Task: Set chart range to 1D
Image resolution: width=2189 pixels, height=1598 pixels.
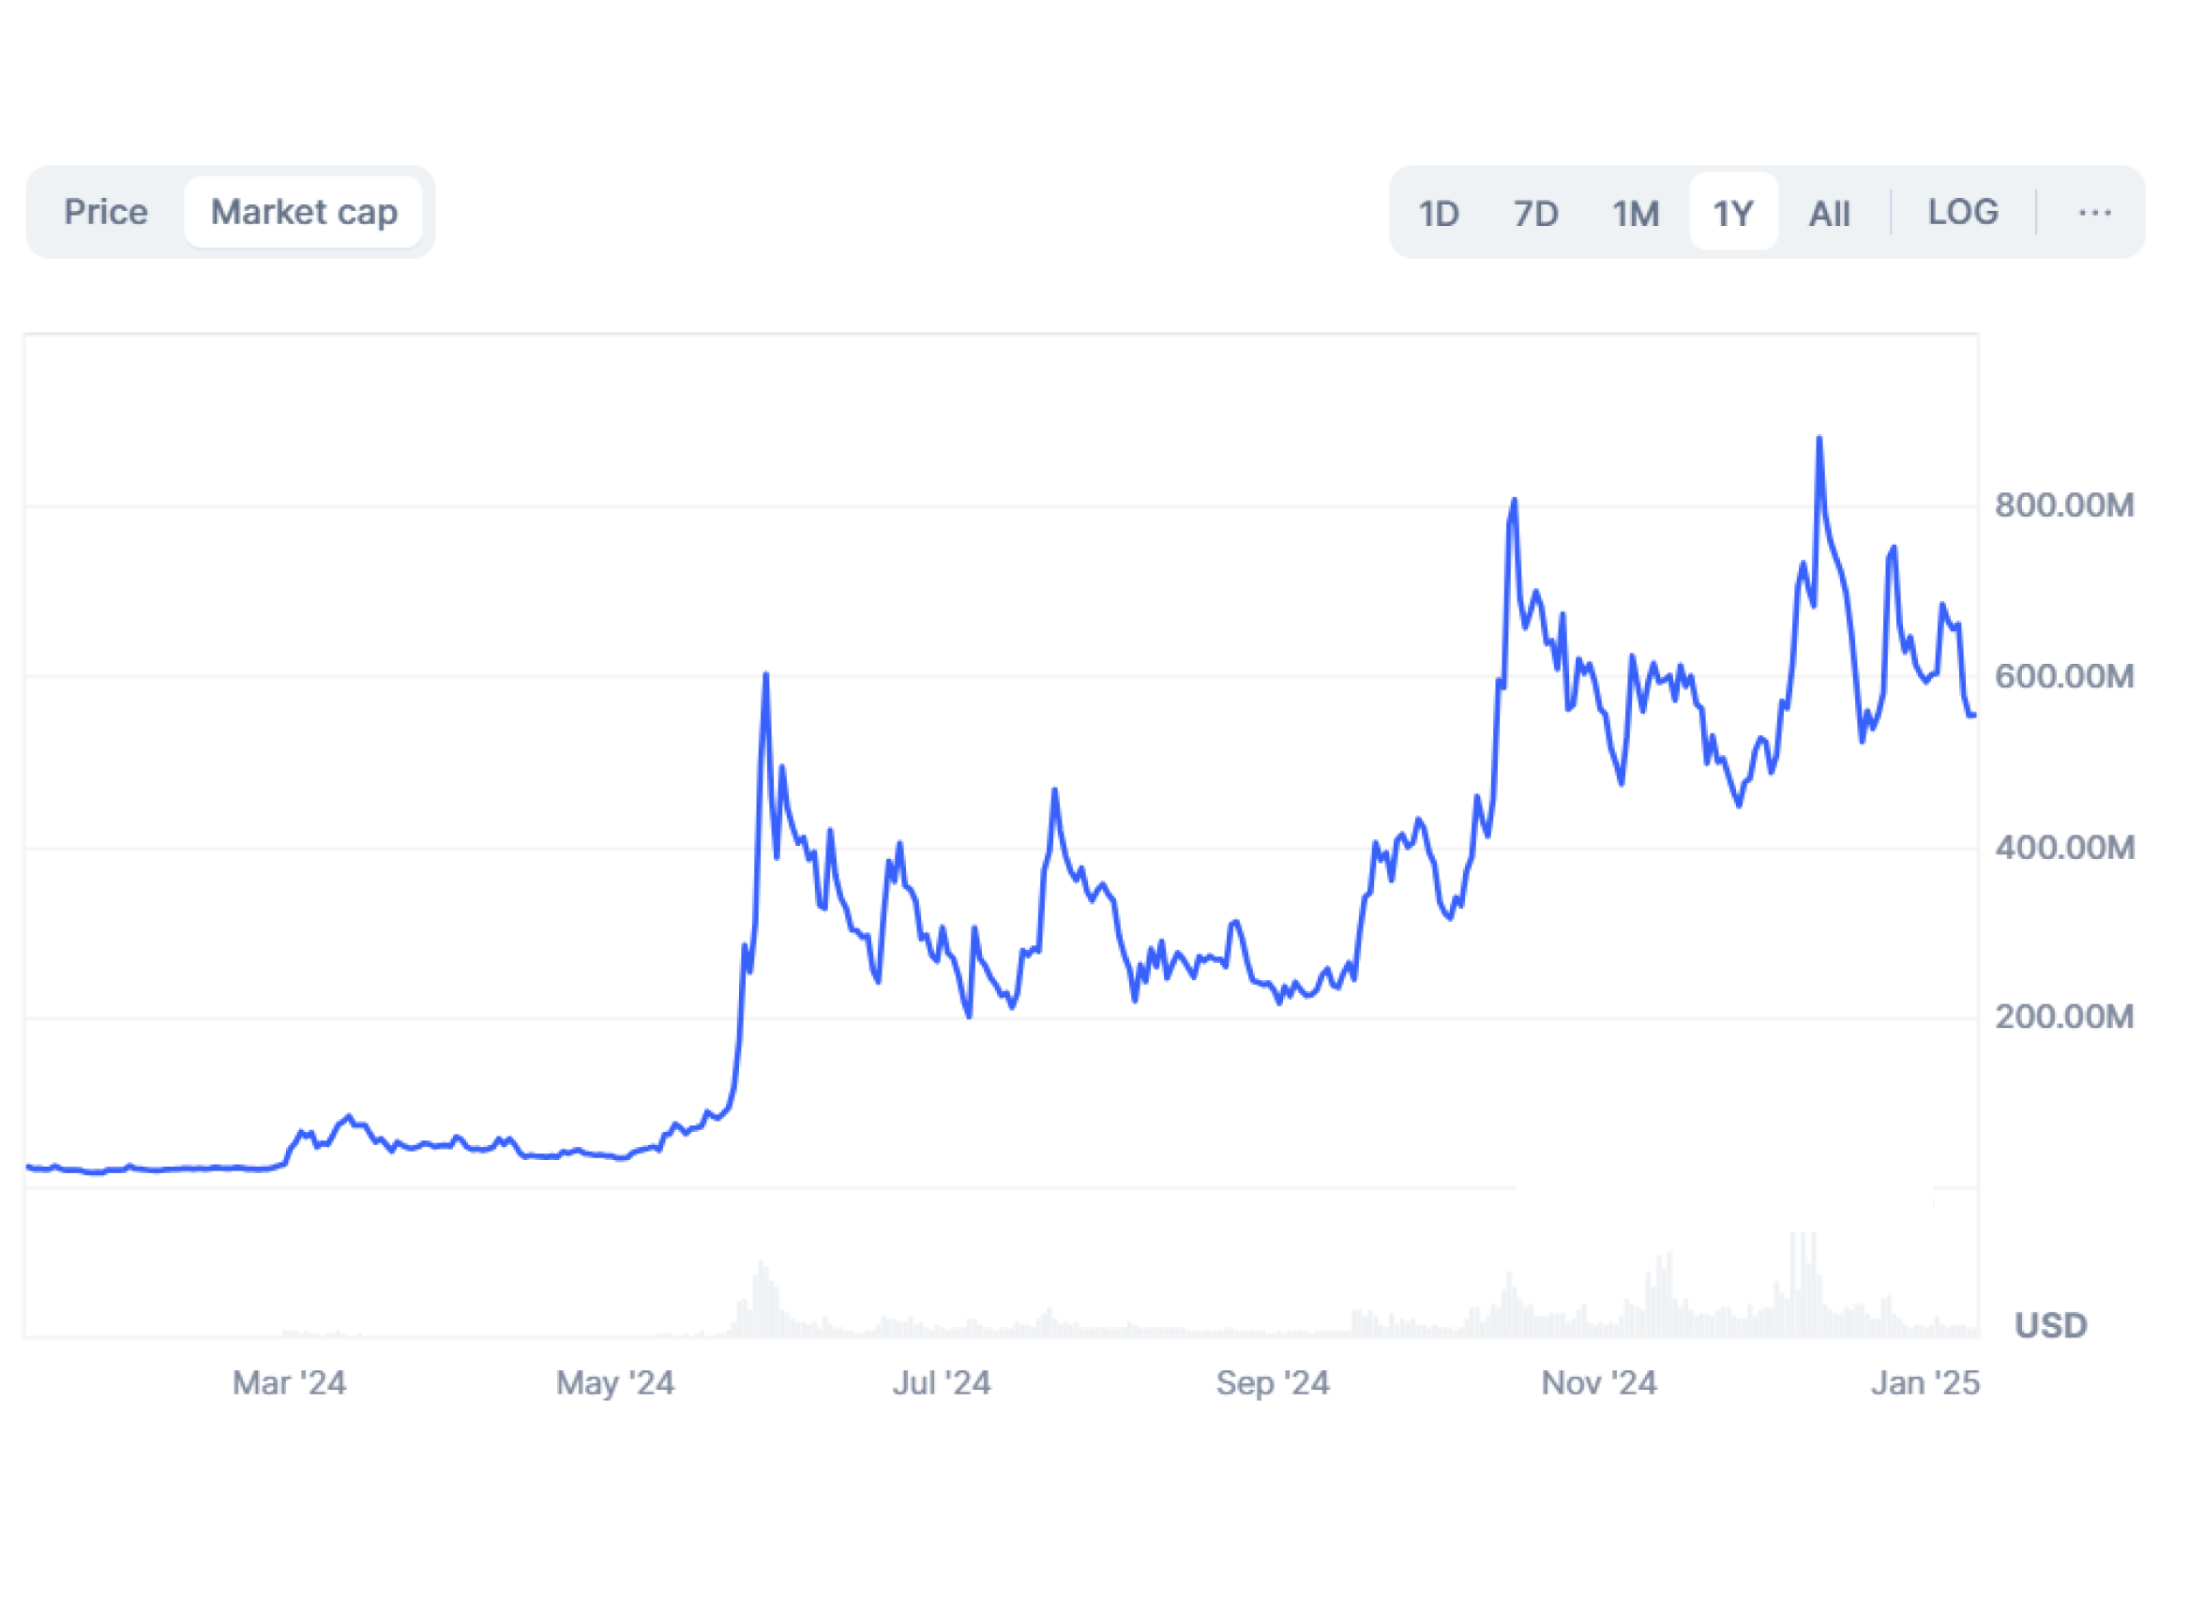Action: tap(1439, 213)
